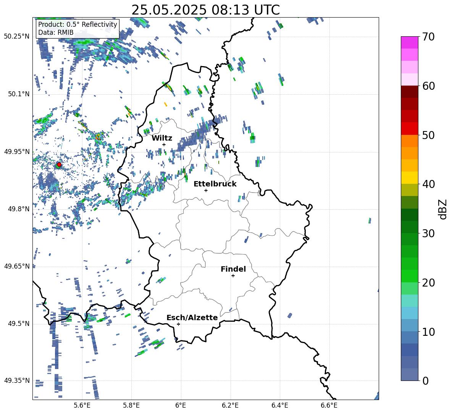Click the 49.35°N latitude label
The height and width of the screenshot is (413, 452).
[x=17, y=381]
